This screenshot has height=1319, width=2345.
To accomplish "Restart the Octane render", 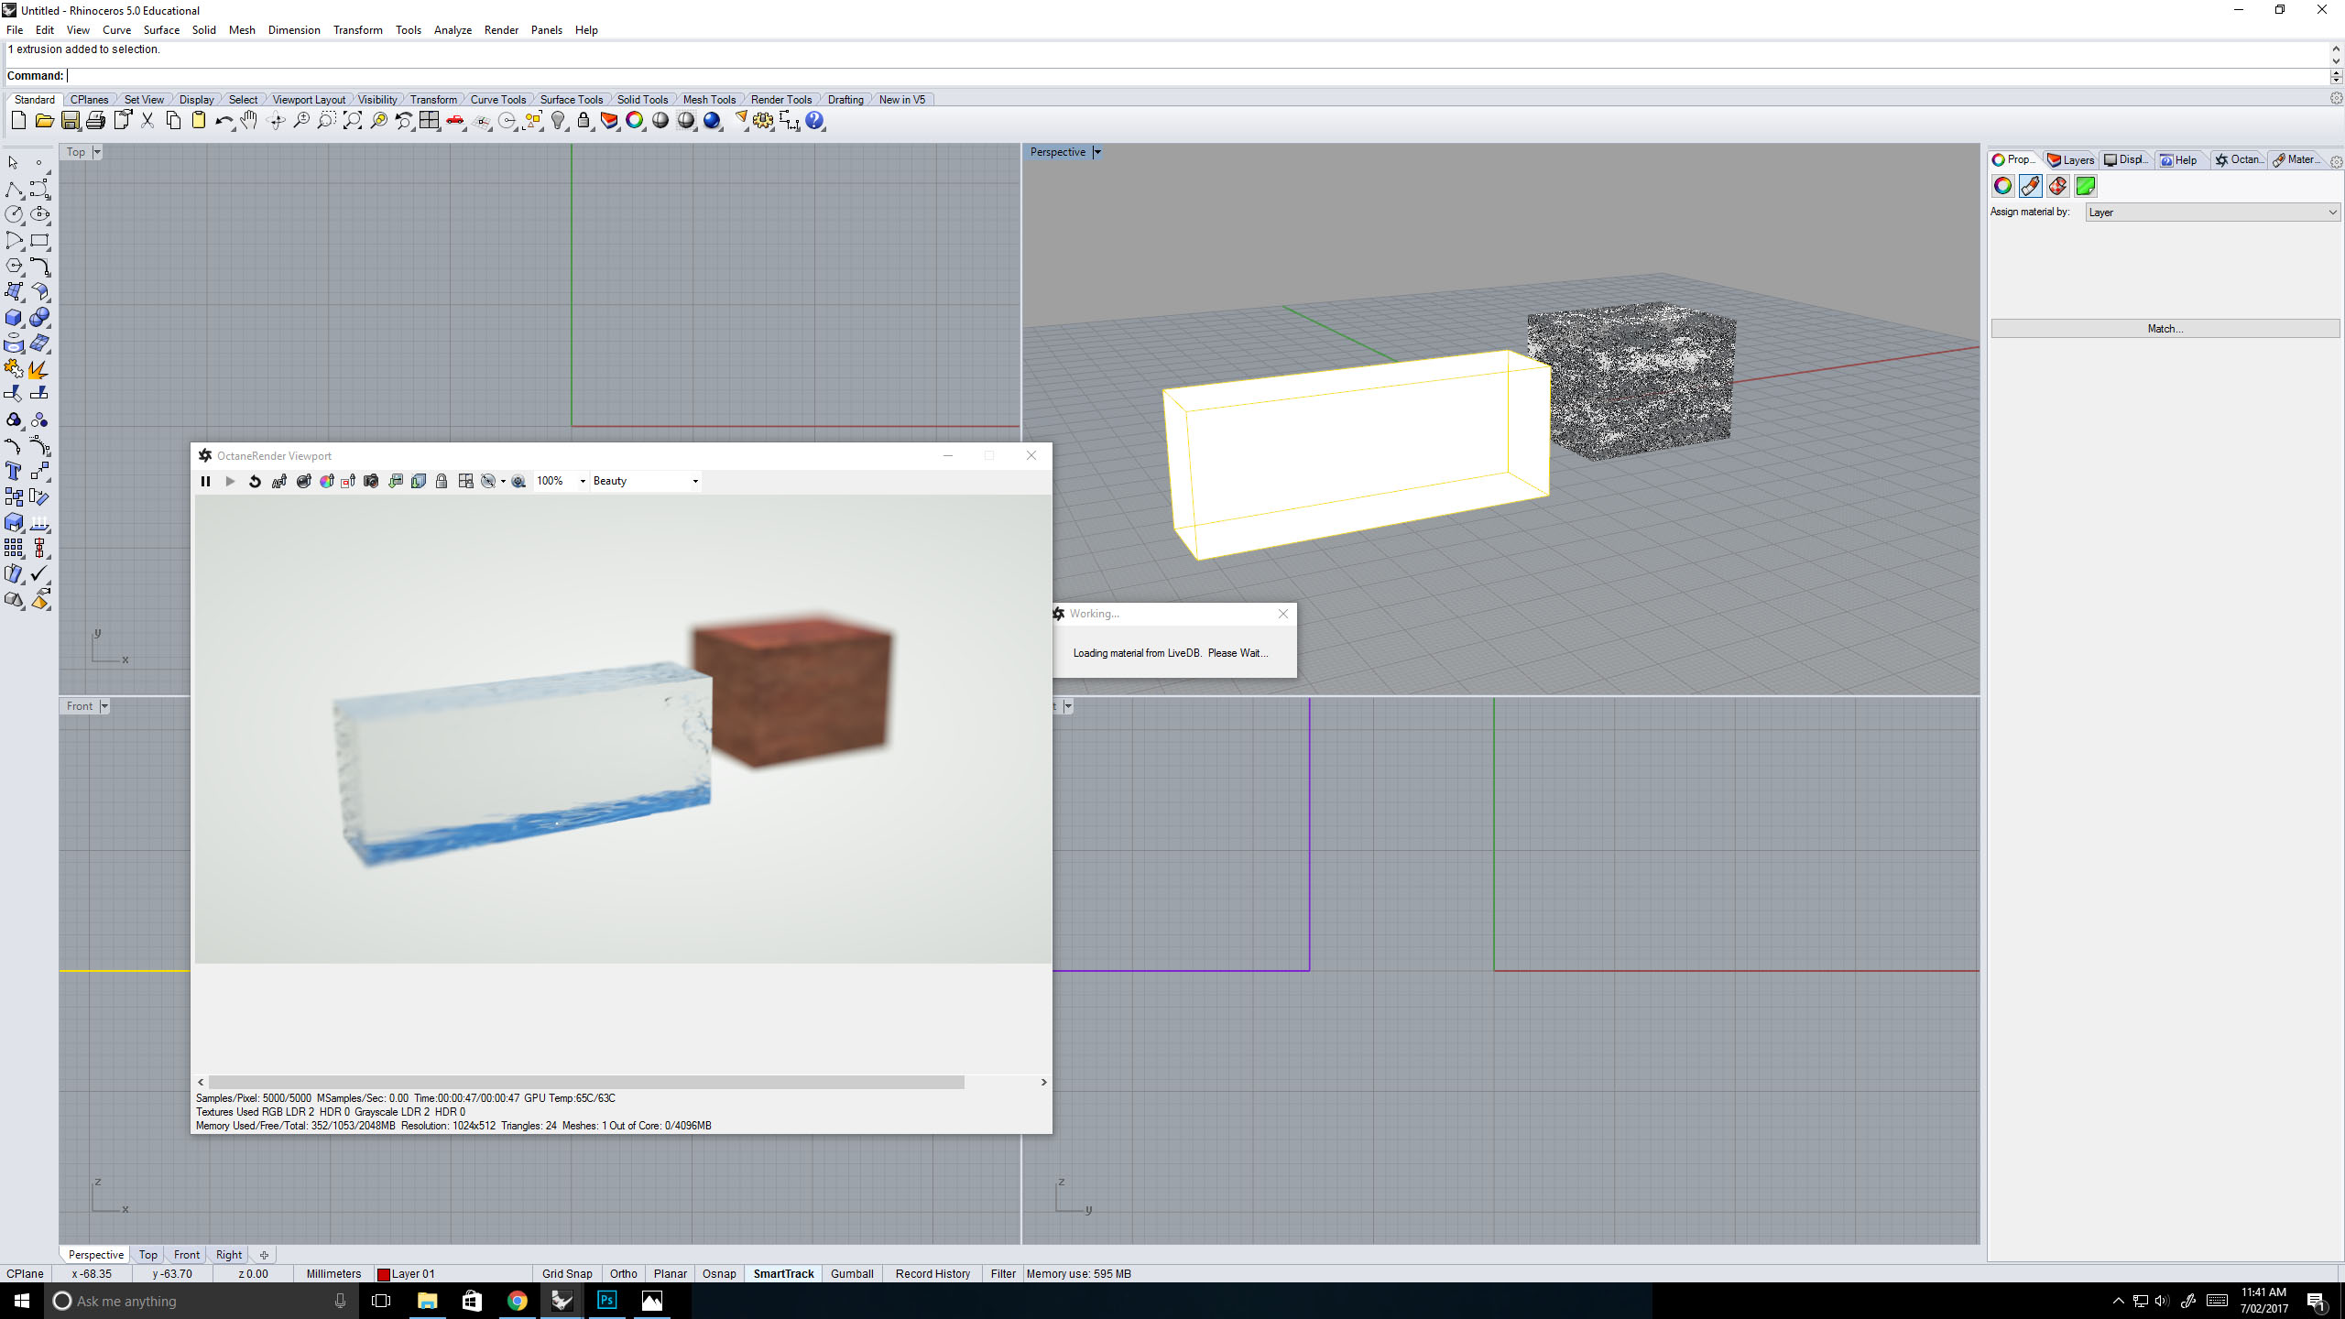I will pos(255,481).
